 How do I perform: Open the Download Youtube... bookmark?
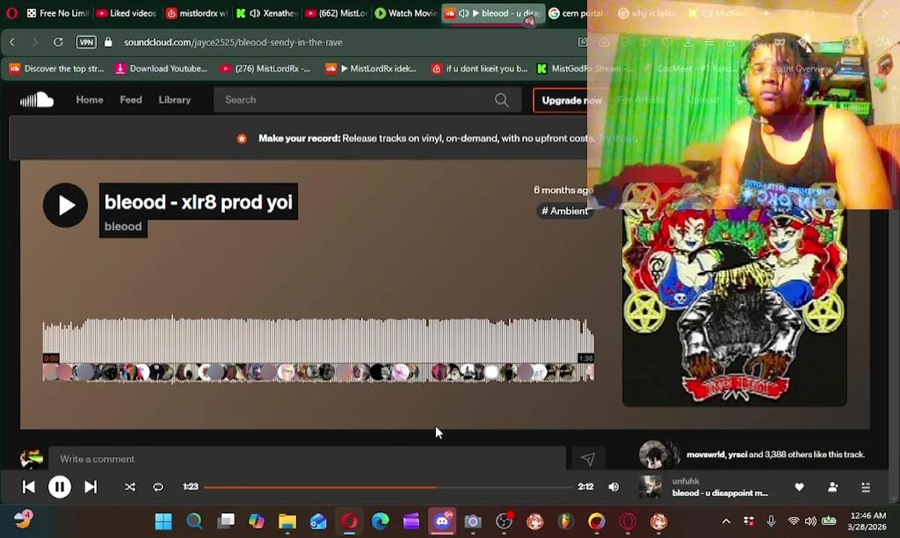coord(161,69)
